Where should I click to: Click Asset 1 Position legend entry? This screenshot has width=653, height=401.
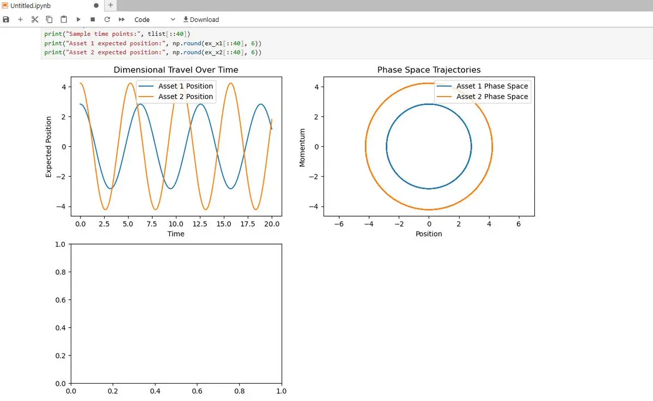click(185, 86)
